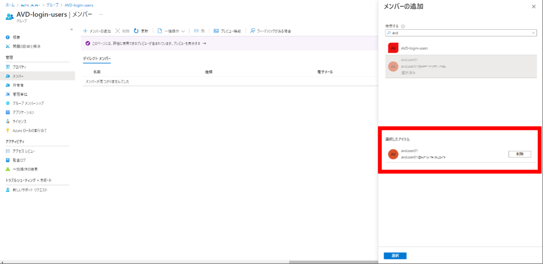Click the 所有者 people icon
Screen dimensions: 543x264
8,85
